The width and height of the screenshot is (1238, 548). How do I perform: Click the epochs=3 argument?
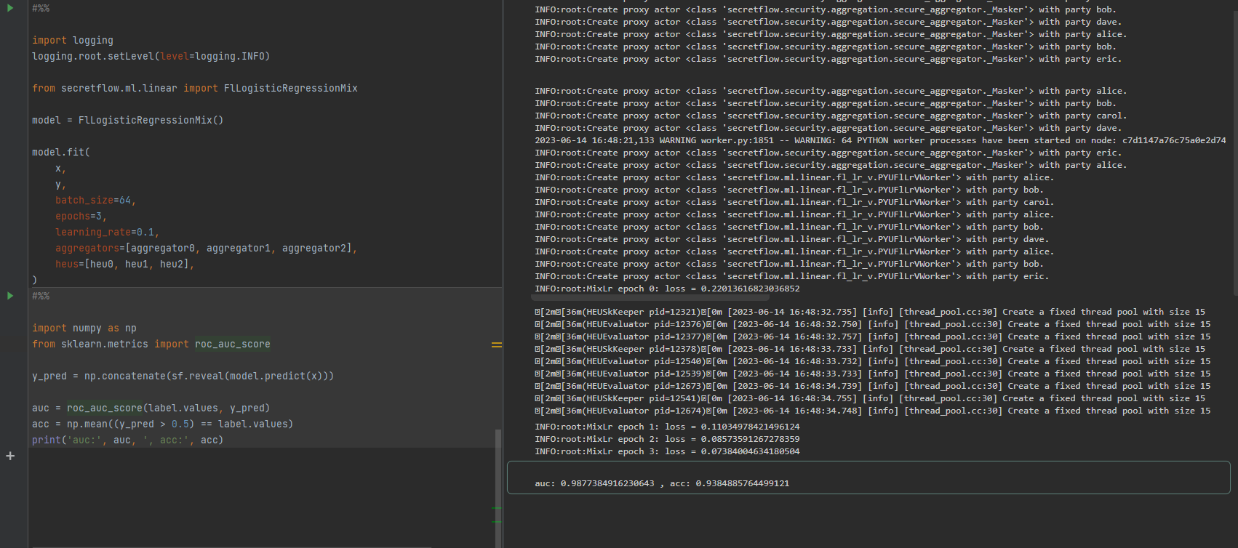pos(81,216)
